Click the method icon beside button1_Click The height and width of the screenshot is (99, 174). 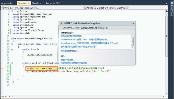[x=86, y=8]
